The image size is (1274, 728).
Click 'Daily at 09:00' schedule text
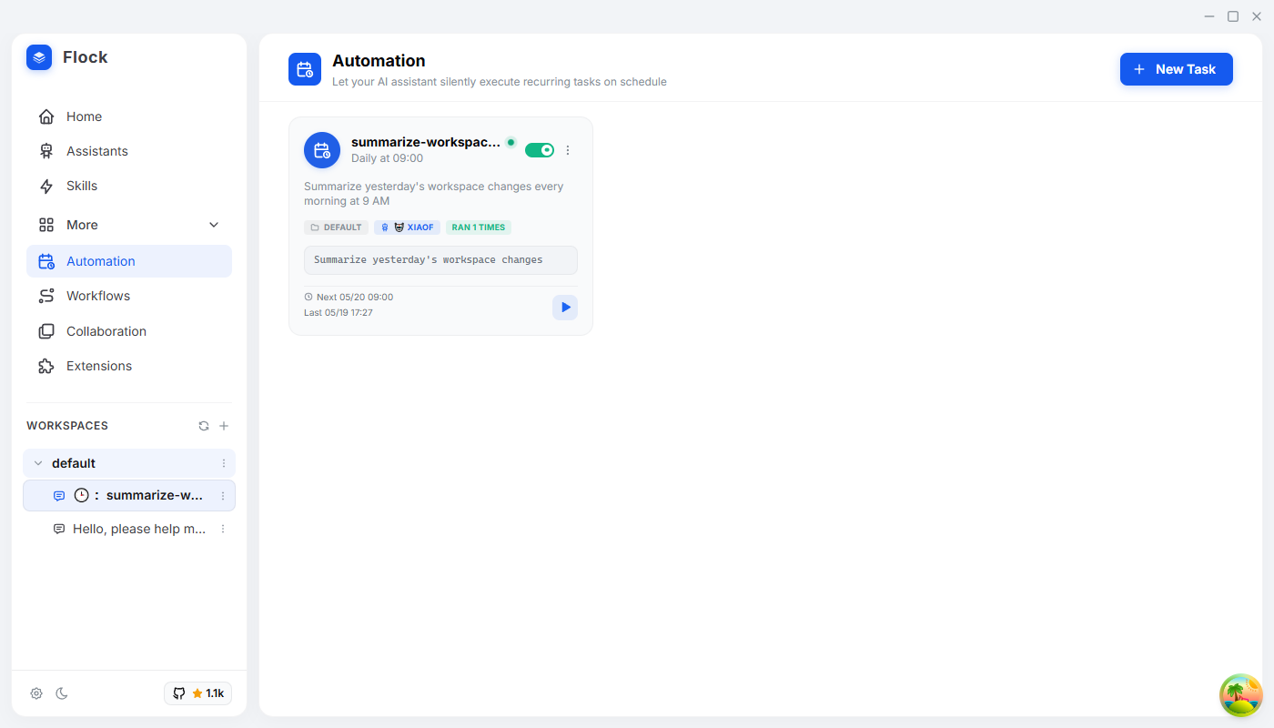(x=387, y=158)
